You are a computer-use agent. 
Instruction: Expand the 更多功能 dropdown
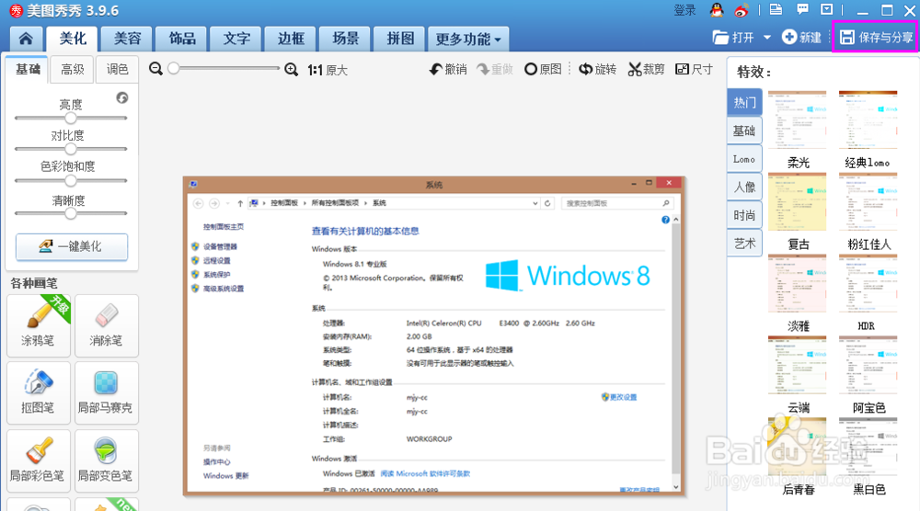[467, 39]
